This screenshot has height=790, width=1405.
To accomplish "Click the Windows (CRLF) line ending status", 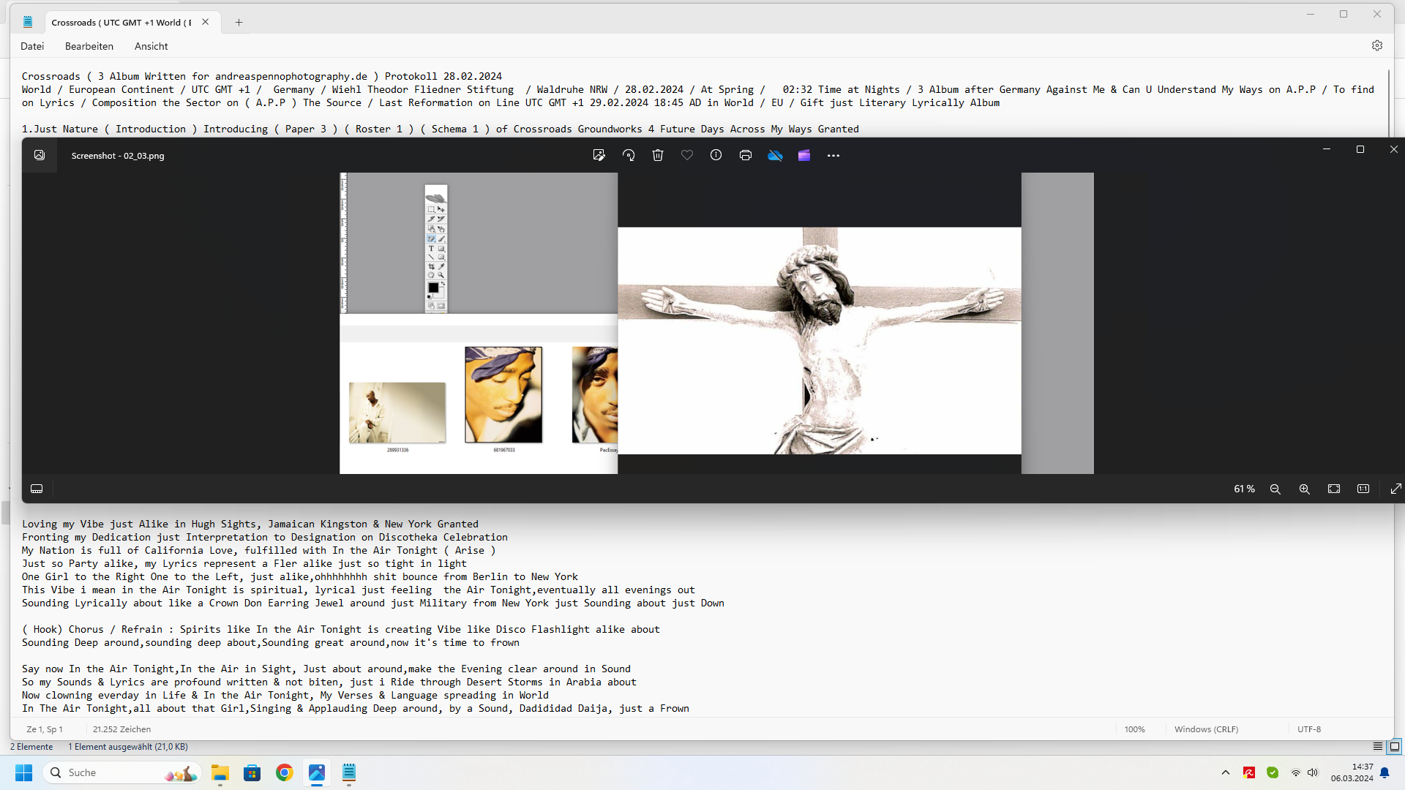I will pos(1207,729).
